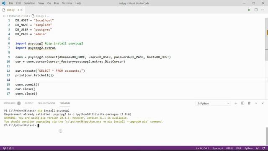
Task: Click the UTF-8 encoding status item
Action: (229, 148)
